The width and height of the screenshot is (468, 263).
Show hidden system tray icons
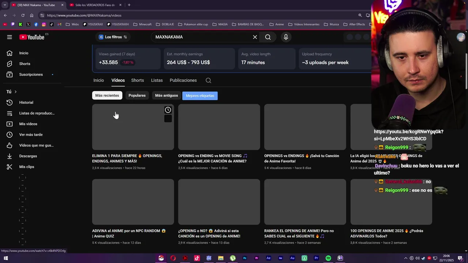click(x=405, y=258)
